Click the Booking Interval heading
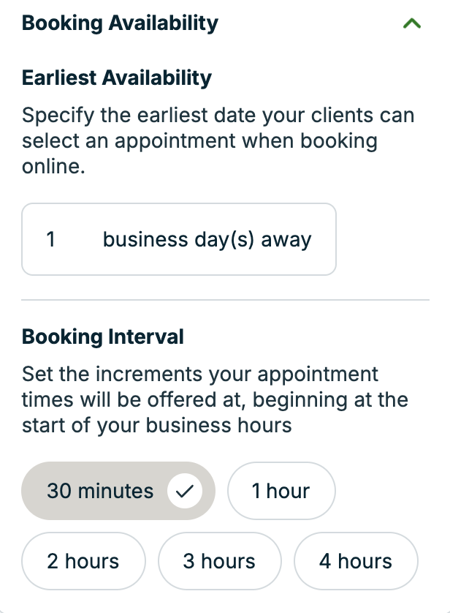The height and width of the screenshot is (613, 450). 103,336
